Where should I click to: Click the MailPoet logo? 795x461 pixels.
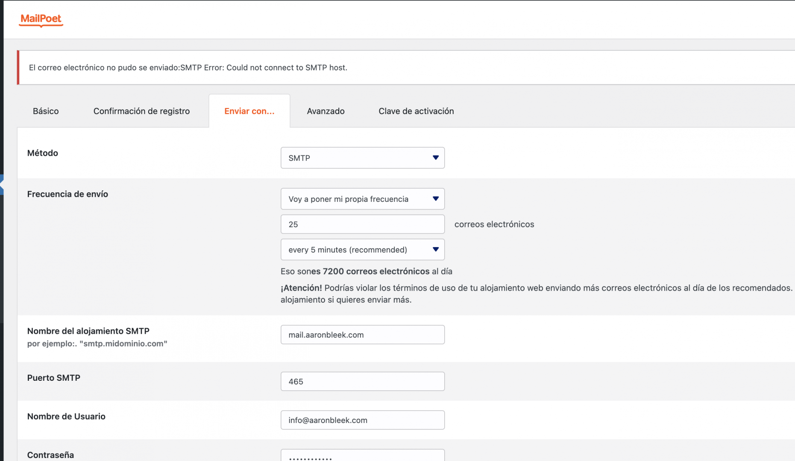click(41, 20)
